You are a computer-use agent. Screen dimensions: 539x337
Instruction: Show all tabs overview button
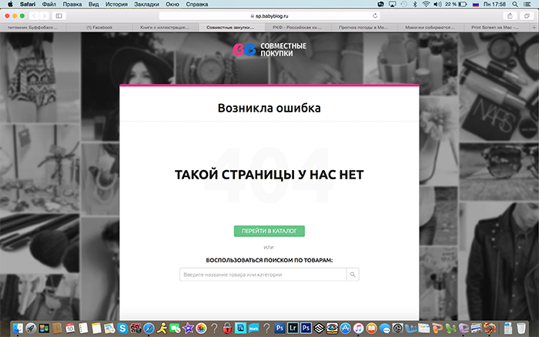(527, 16)
